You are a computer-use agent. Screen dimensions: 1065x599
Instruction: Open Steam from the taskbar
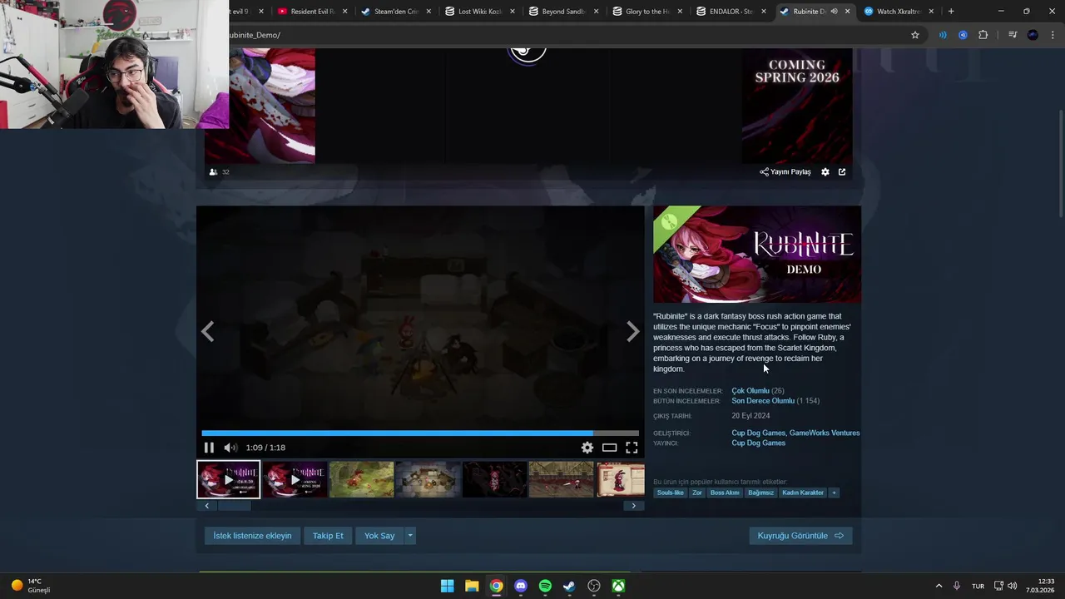[569, 586]
